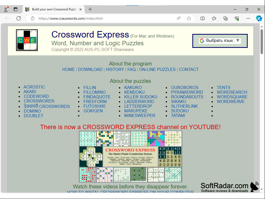Open the DOUBLET puzzle link
265x199 pixels.
pyautogui.click(x=33, y=116)
